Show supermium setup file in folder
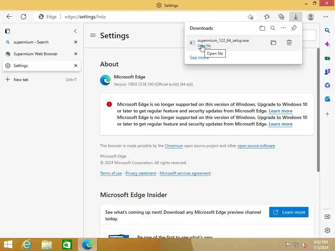 pyautogui.click(x=273, y=42)
